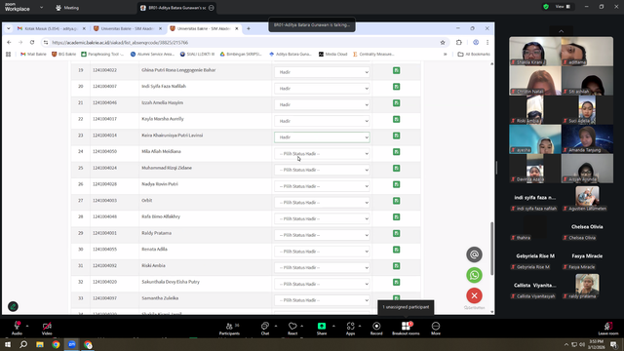Open Zoom More options
Viewport: 624px width, 351px height.
[x=436, y=329]
